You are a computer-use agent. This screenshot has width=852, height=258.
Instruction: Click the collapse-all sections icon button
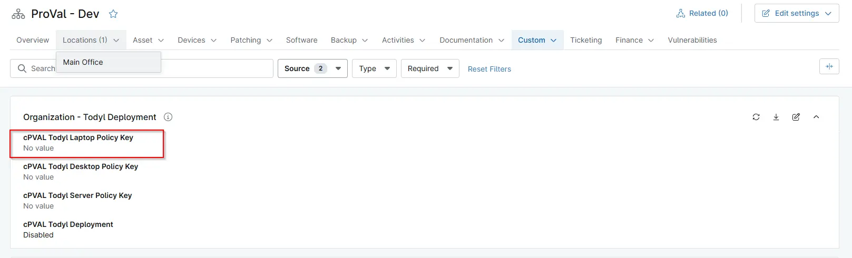tap(829, 66)
